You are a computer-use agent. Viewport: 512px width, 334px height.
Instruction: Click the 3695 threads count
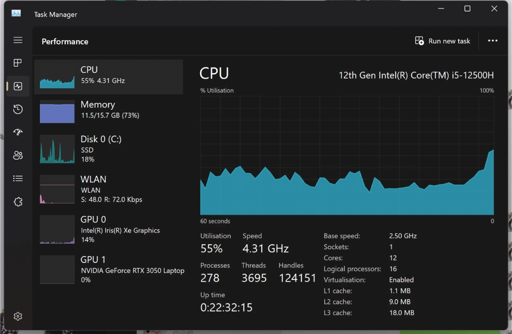click(x=254, y=278)
